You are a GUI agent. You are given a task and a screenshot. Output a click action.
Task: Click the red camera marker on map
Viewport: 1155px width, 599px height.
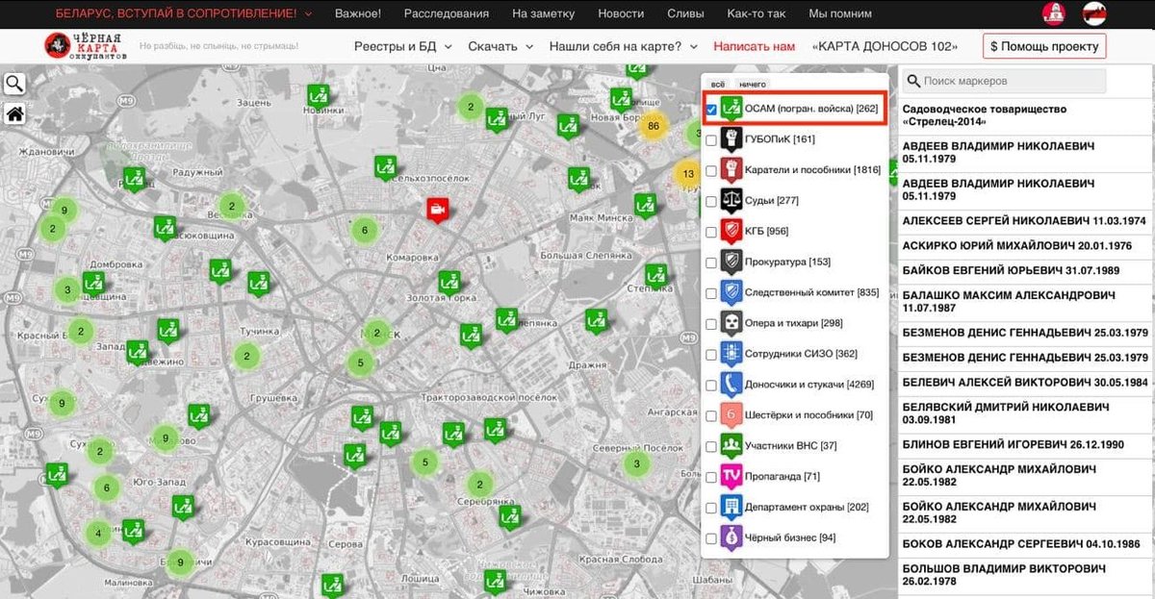(x=437, y=210)
